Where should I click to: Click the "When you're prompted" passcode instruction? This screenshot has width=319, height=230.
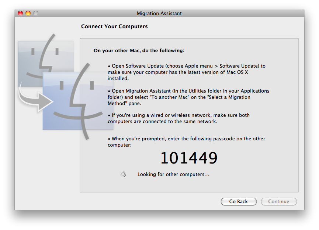click(x=186, y=142)
